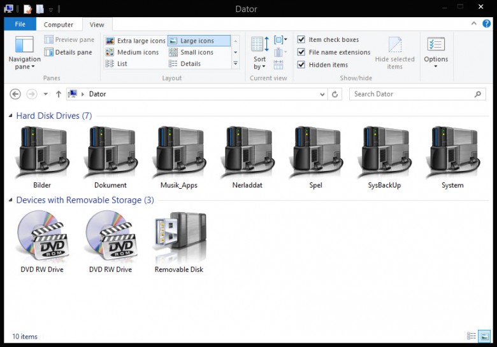497x347 pixels.
Task: Switch to the Computer ribbon tab
Action: click(x=59, y=24)
